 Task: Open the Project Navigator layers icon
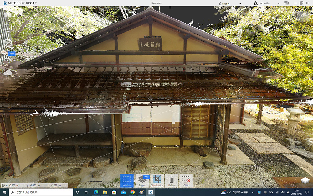tap(305, 181)
